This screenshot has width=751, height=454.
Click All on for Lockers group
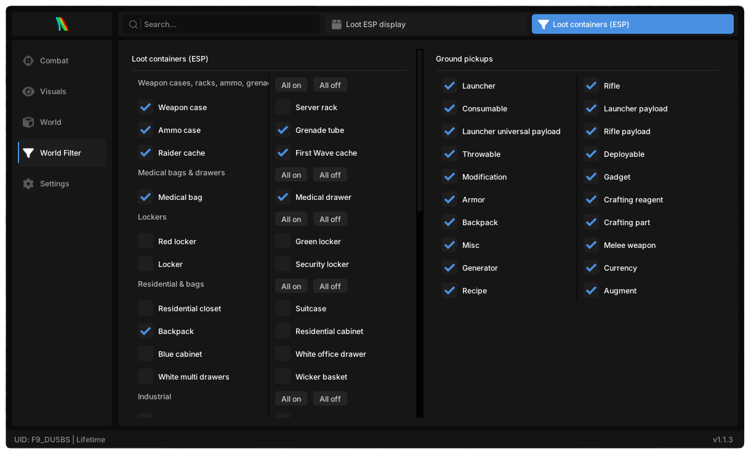click(x=291, y=219)
